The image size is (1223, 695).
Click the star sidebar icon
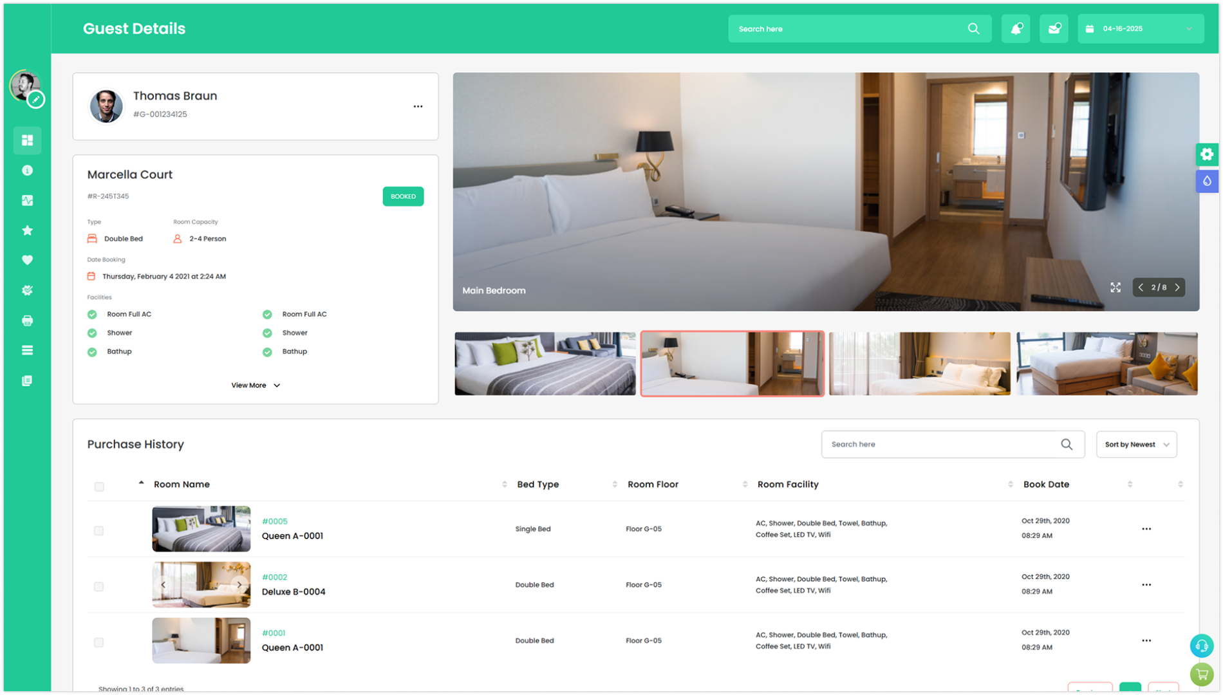click(27, 230)
